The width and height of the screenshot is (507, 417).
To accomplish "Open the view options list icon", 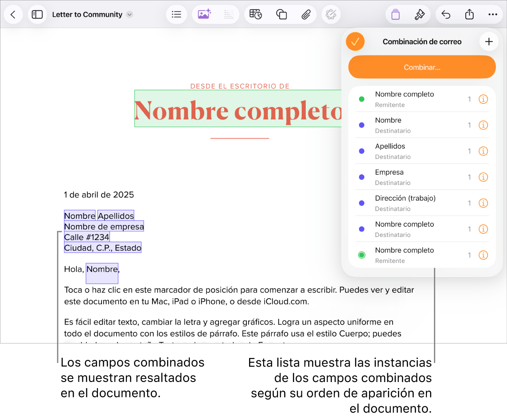I will tap(176, 14).
